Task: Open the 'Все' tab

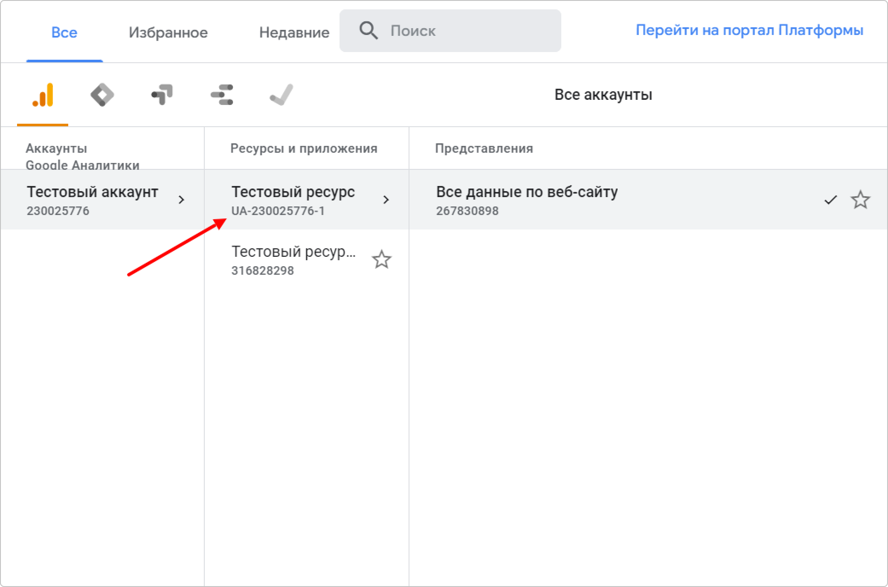Action: pyautogui.click(x=64, y=32)
